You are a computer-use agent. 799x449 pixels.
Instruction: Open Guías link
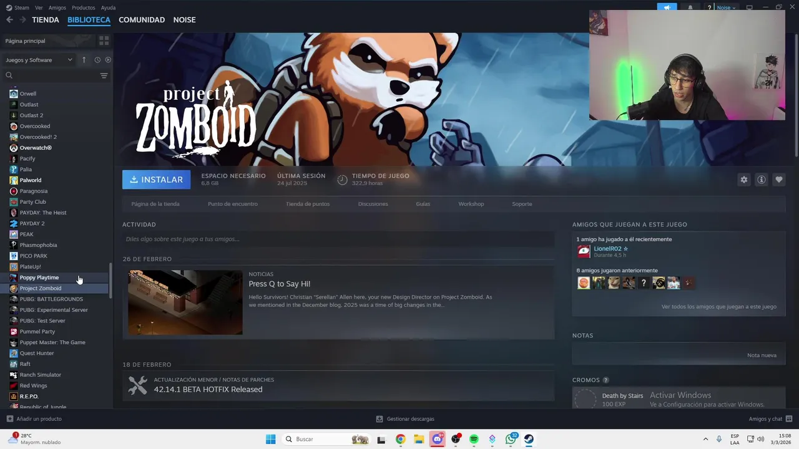tap(423, 204)
